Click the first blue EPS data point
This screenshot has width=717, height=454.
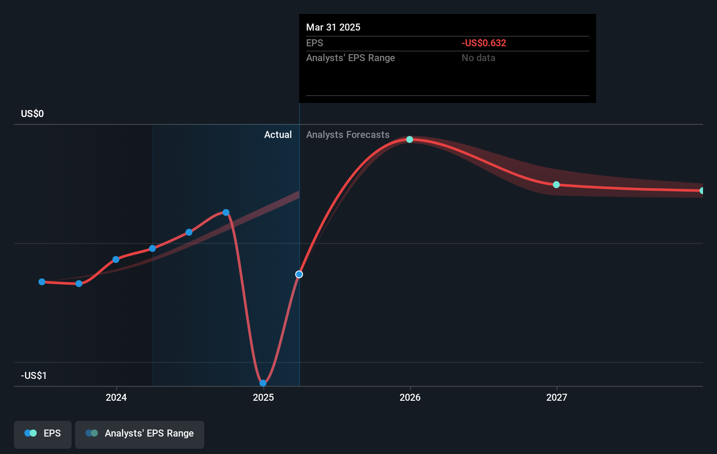click(x=42, y=282)
